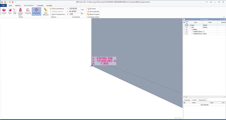Viewport: 226px width, 120px height.
Task: Toggle the Ignore Transparency checkbox
Action: point(51,14)
